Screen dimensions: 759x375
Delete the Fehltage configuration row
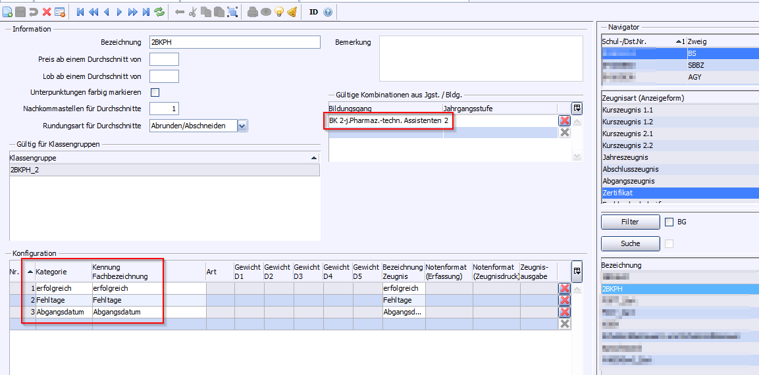click(x=564, y=300)
